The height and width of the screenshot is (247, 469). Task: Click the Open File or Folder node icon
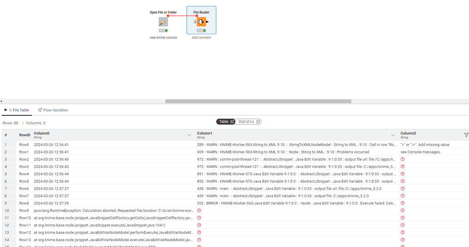(x=163, y=22)
